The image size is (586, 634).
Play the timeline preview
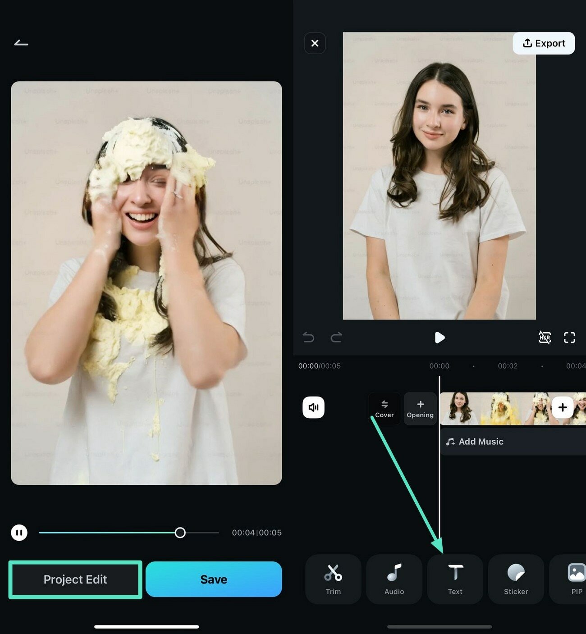coord(439,338)
